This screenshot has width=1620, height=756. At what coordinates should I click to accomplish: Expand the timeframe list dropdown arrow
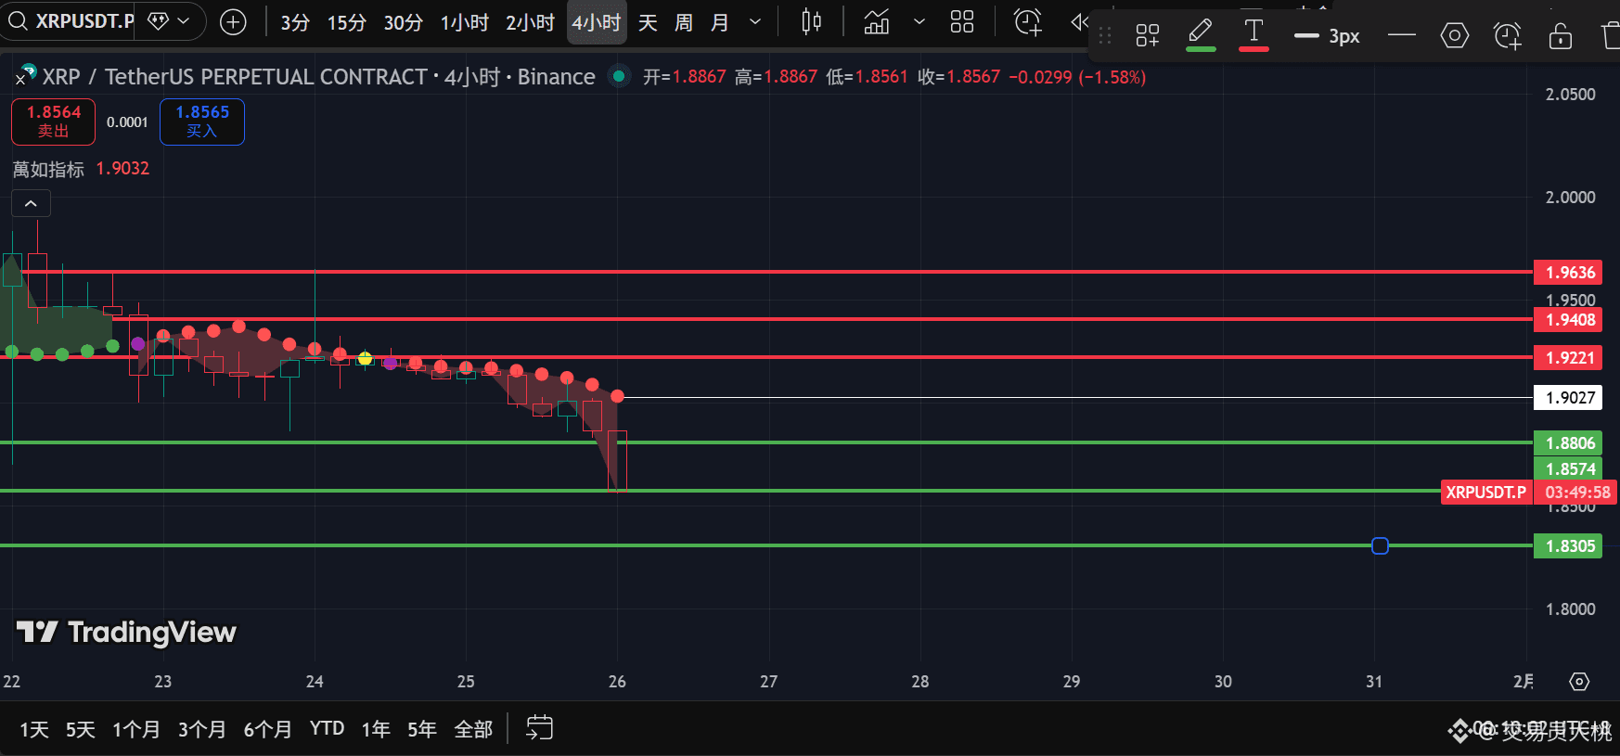coord(755,22)
